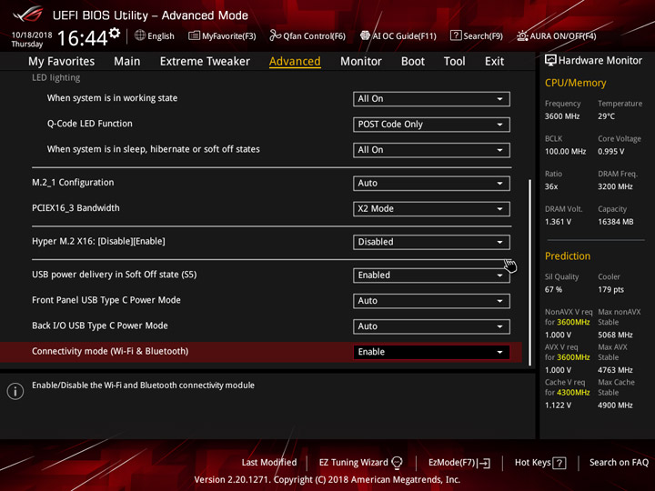Go to the Boot tab
The height and width of the screenshot is (491, 655).
tap(413, 62)
